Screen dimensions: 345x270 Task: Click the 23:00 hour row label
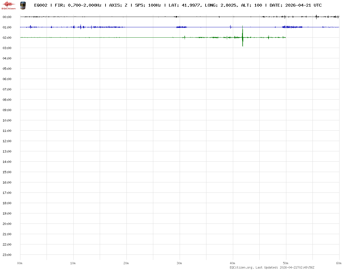pos(7,255)
